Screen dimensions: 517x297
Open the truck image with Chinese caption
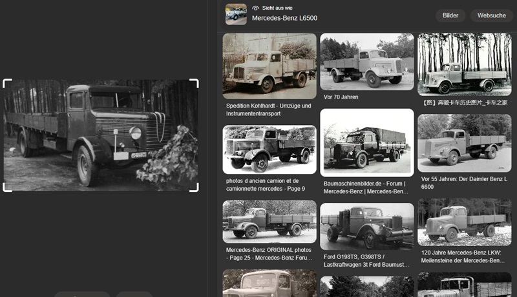465,64
